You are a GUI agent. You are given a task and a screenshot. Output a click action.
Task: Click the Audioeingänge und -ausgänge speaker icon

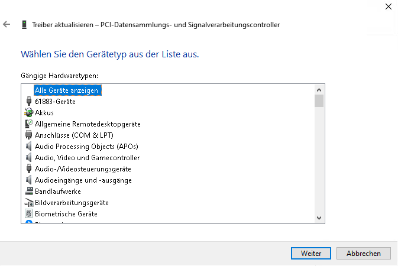pyautogui.click(x=29, y=180)
